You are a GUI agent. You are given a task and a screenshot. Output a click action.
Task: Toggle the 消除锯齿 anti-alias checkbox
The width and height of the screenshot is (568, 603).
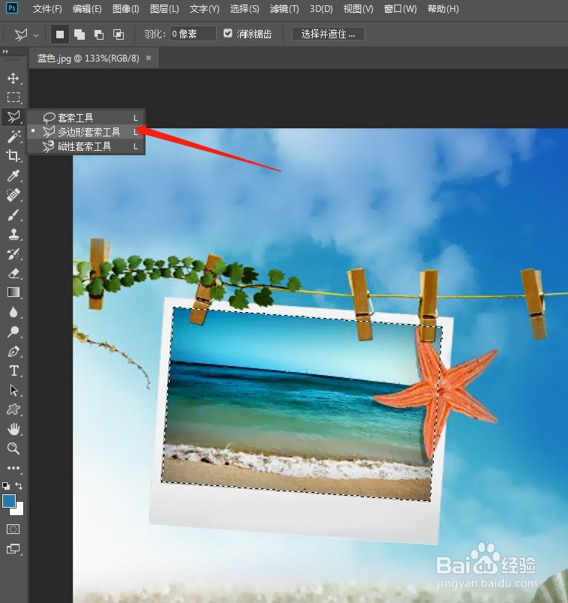228,34
